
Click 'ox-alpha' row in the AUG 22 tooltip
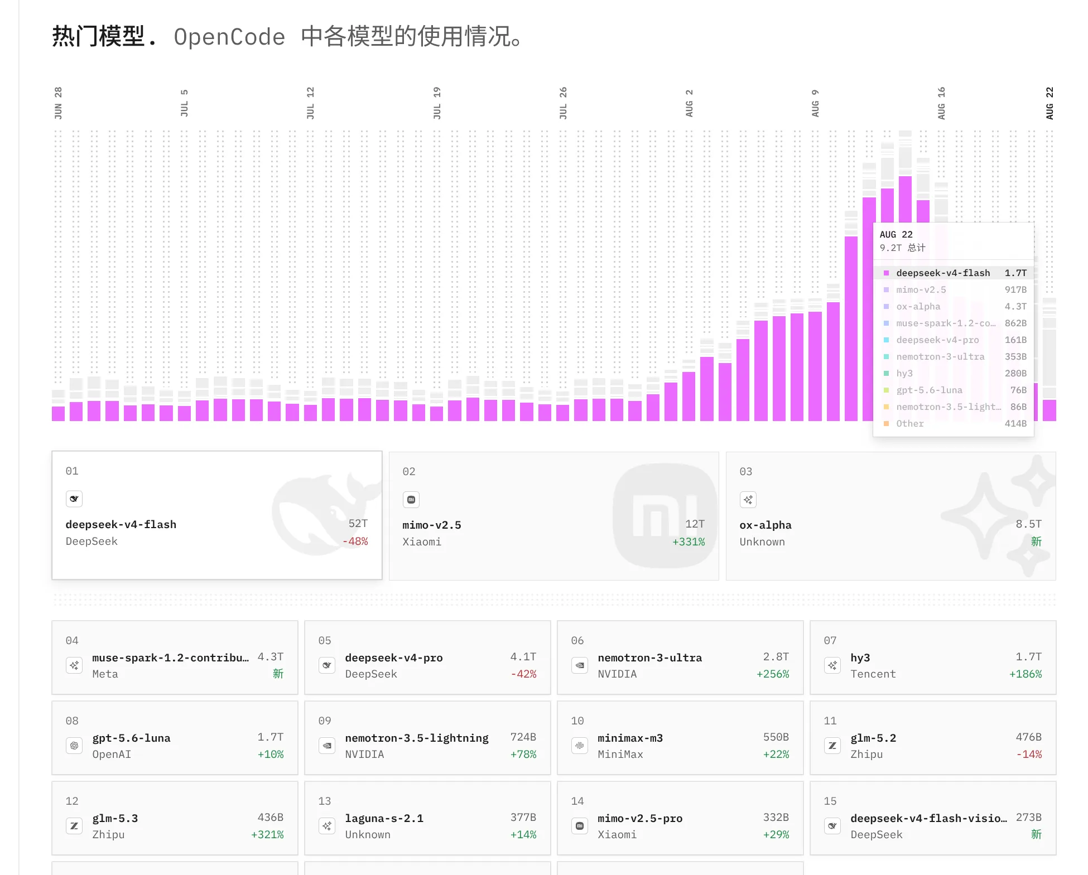tap(955, 307)
